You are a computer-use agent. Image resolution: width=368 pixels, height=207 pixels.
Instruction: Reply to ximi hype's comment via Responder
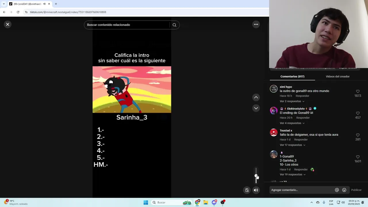pos(302,96)
